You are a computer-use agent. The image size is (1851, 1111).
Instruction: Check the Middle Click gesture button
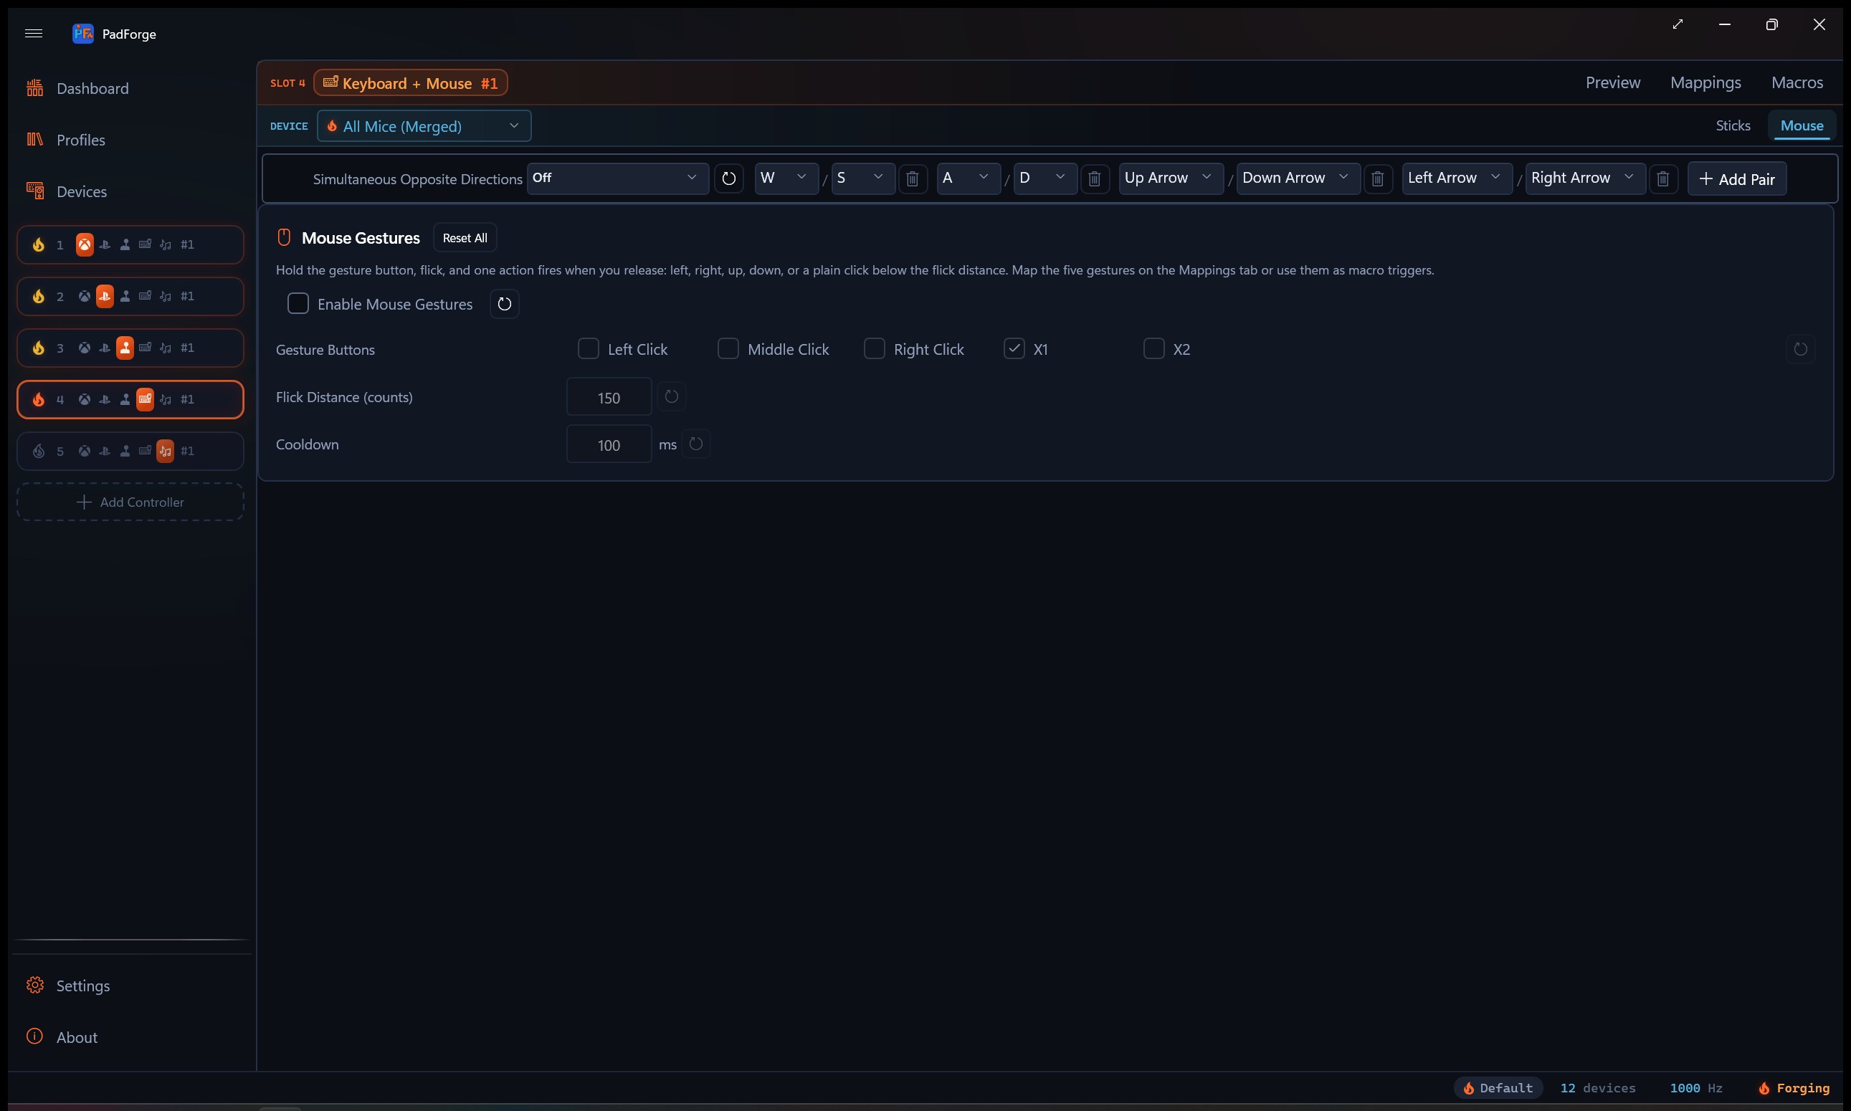728,349
